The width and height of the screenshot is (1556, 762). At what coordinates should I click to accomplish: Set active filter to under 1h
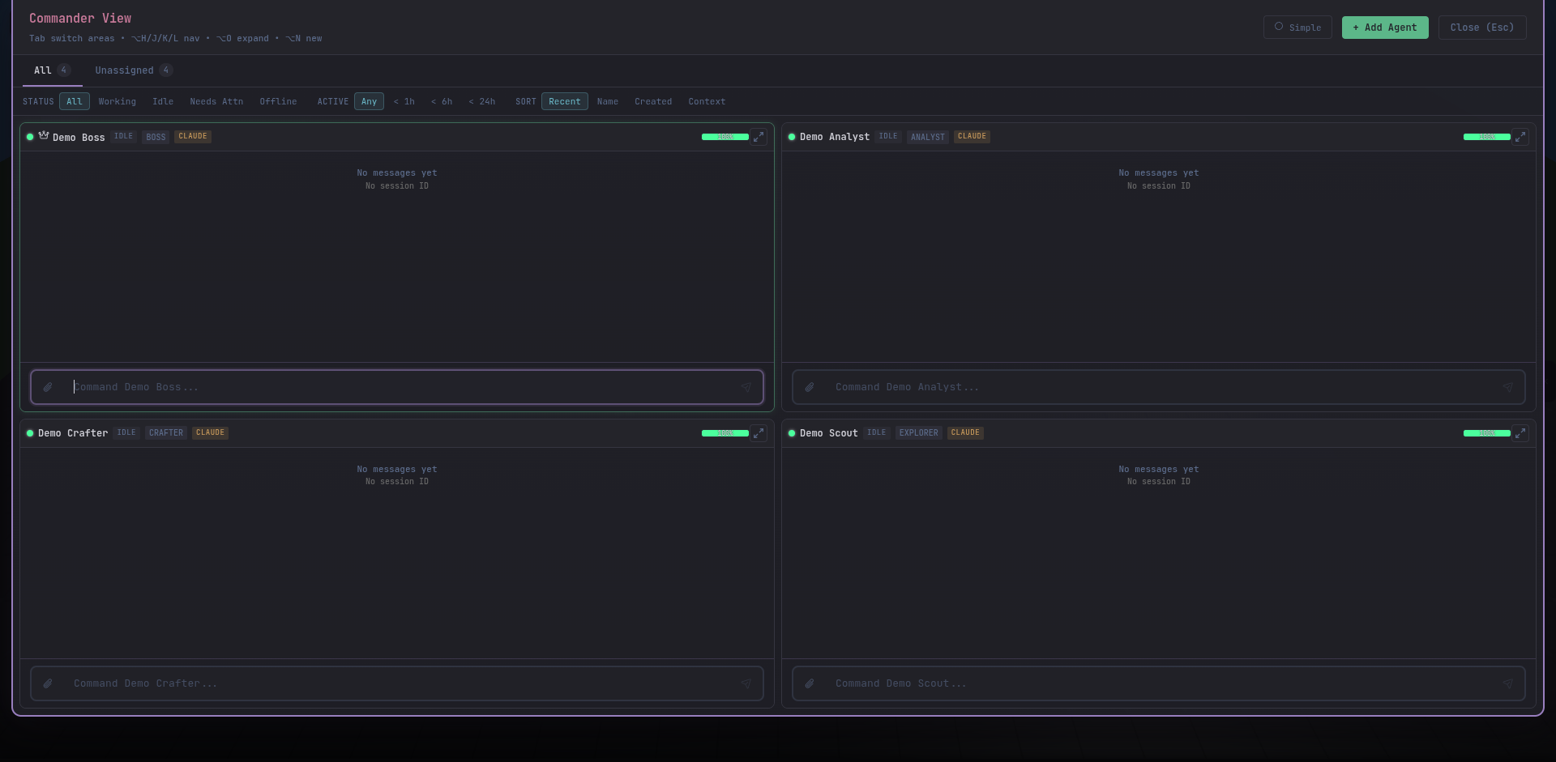point(404,101)
